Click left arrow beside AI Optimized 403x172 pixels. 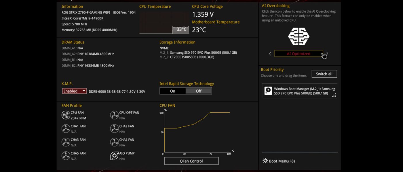(x=270, y=54)
